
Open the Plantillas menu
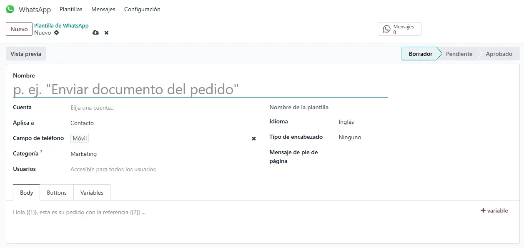click(x=71, y=9)
